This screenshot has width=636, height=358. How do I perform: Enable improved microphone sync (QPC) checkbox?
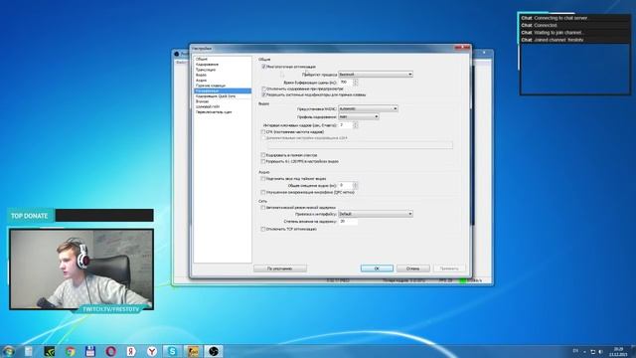263,192
